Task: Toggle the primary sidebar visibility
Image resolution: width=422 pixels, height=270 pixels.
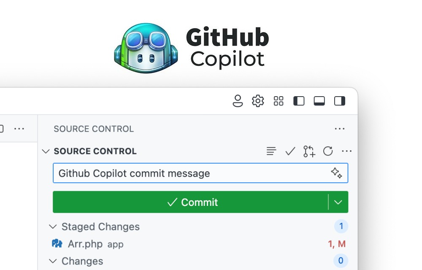Action: click(x=299, y=101)
